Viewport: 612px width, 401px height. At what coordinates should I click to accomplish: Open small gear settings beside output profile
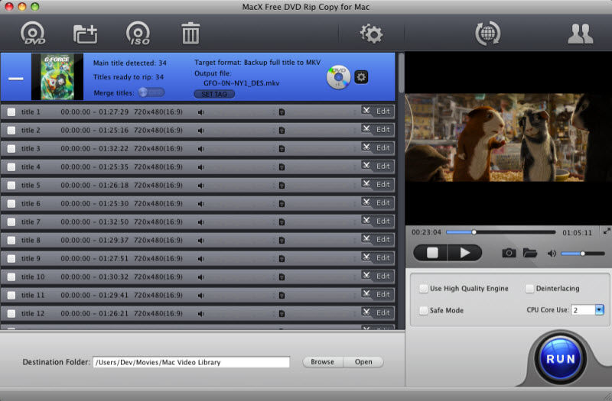361,77
